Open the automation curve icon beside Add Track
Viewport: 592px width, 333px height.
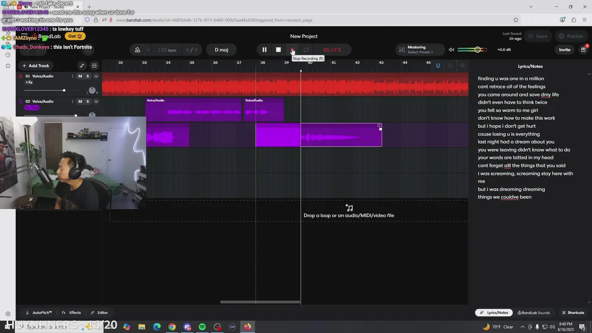click(x=82, y=66)
